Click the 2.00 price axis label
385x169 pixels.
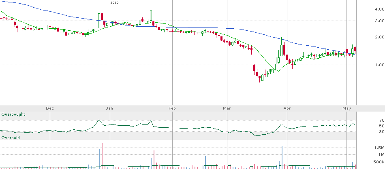tap(380, 37)
